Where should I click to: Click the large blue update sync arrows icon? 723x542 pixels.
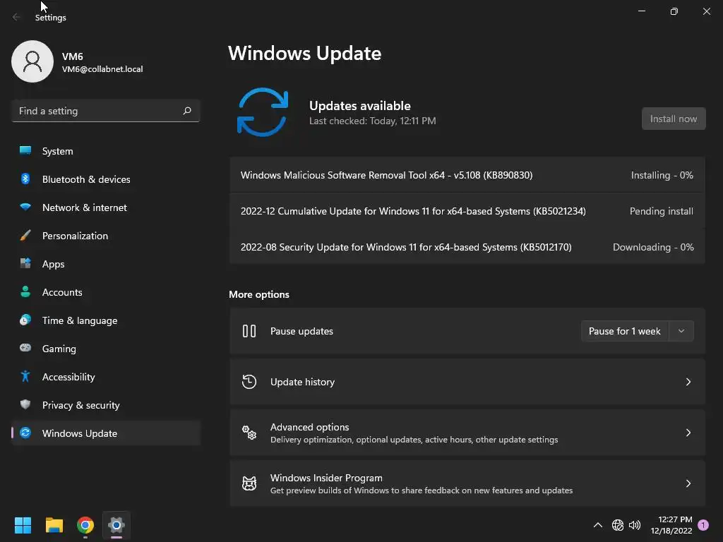pyautogui.click(x=263, y=112)
